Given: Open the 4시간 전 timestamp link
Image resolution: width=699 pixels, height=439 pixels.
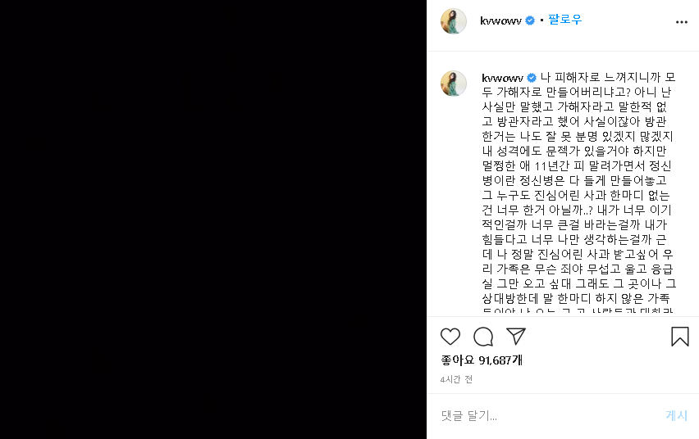Looking at the screenshot, I should (x=456, y=379).
